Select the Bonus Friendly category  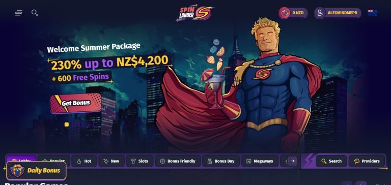tap(178, 161)
